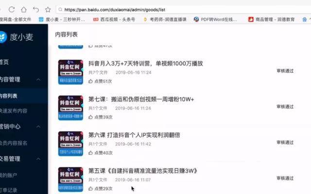Click thumbs-up icon showing 点赞29次

90,189
